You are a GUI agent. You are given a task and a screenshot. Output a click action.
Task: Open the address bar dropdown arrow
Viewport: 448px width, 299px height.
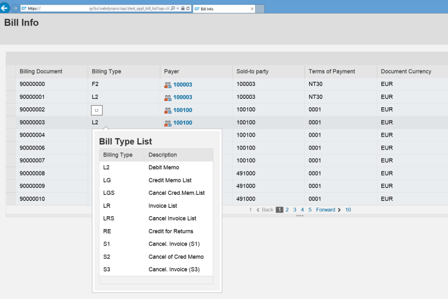(177, 9)
